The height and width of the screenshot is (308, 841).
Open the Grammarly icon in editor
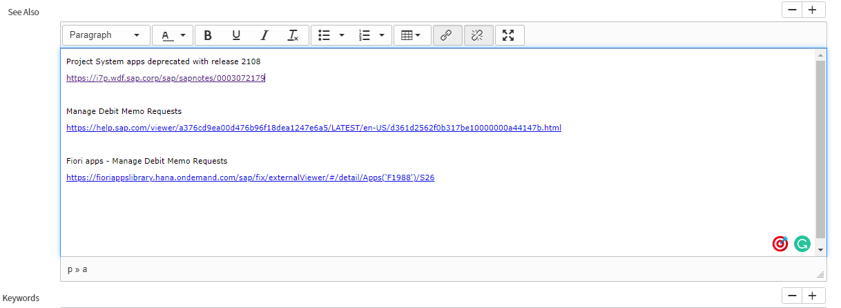pyautogui.click(x=802, y=243)
